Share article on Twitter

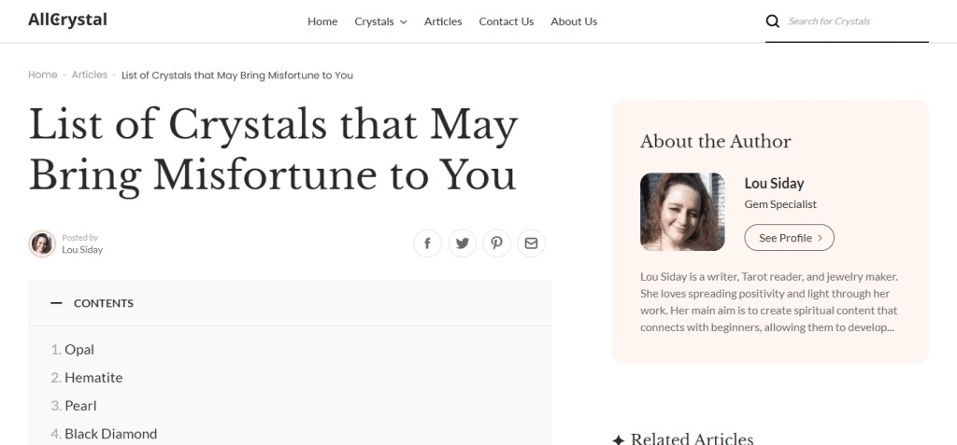[x=462, y=243]
